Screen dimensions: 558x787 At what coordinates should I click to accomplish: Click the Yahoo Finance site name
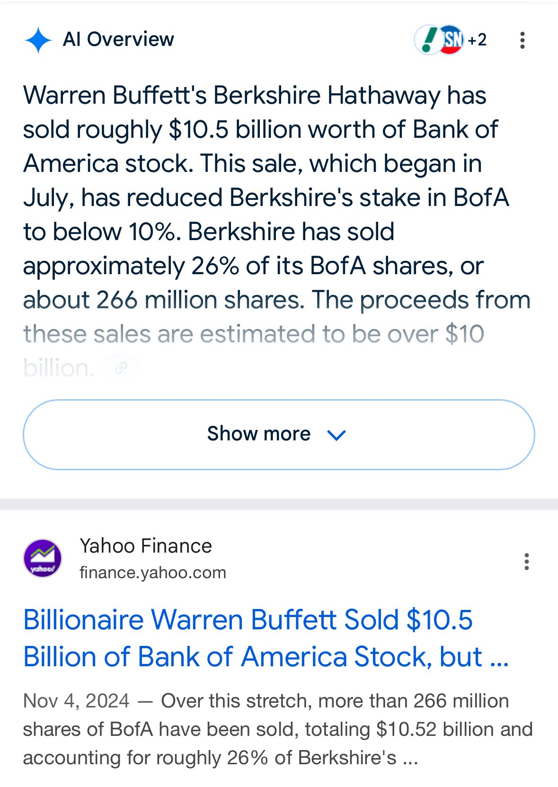tap(145, 546)
